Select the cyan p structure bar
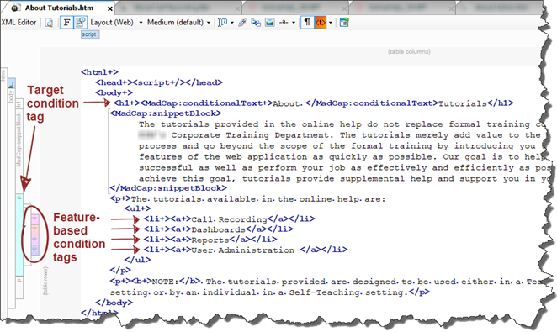 pyautogui.click(x=19, y=235)
